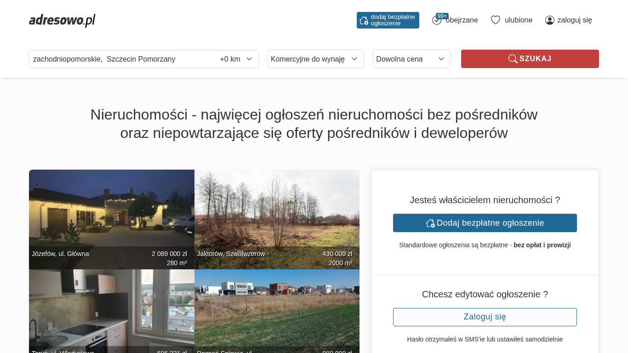The width and height of the screenshot is (628, 353).
Task: Click house icon in Dodaj bezpłatne ogłoszenie button
Action: 430,223
